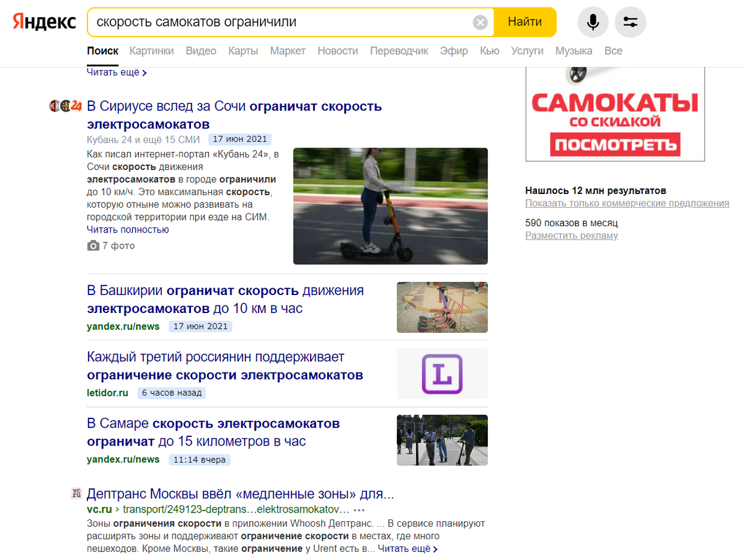Expand top snippet via Читать ещё

tap(117, 73)
